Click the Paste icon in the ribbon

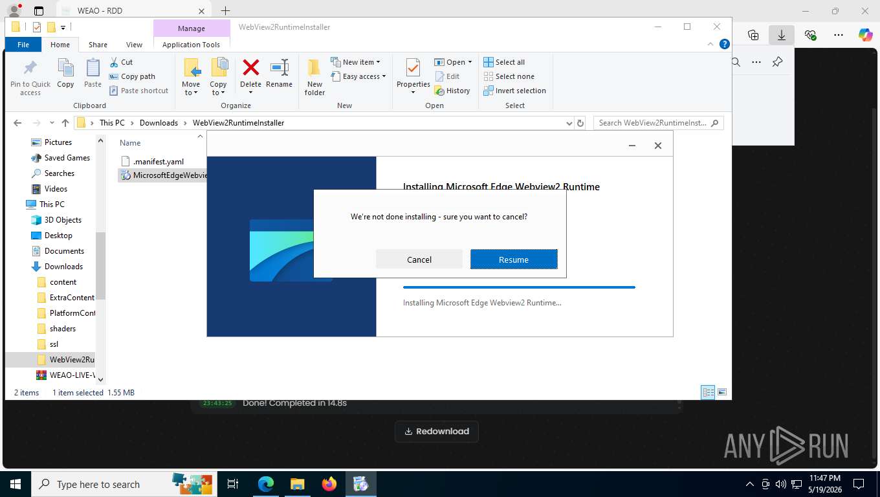point(93,73)
